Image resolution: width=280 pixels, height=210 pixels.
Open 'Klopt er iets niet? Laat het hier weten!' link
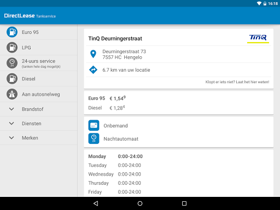click(x=237, y=82)
